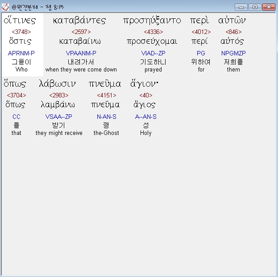Click the English gloss "them"

233,69
